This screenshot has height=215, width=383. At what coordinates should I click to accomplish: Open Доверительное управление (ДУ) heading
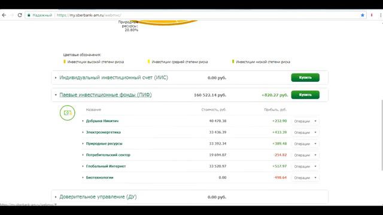coord(98,197)
